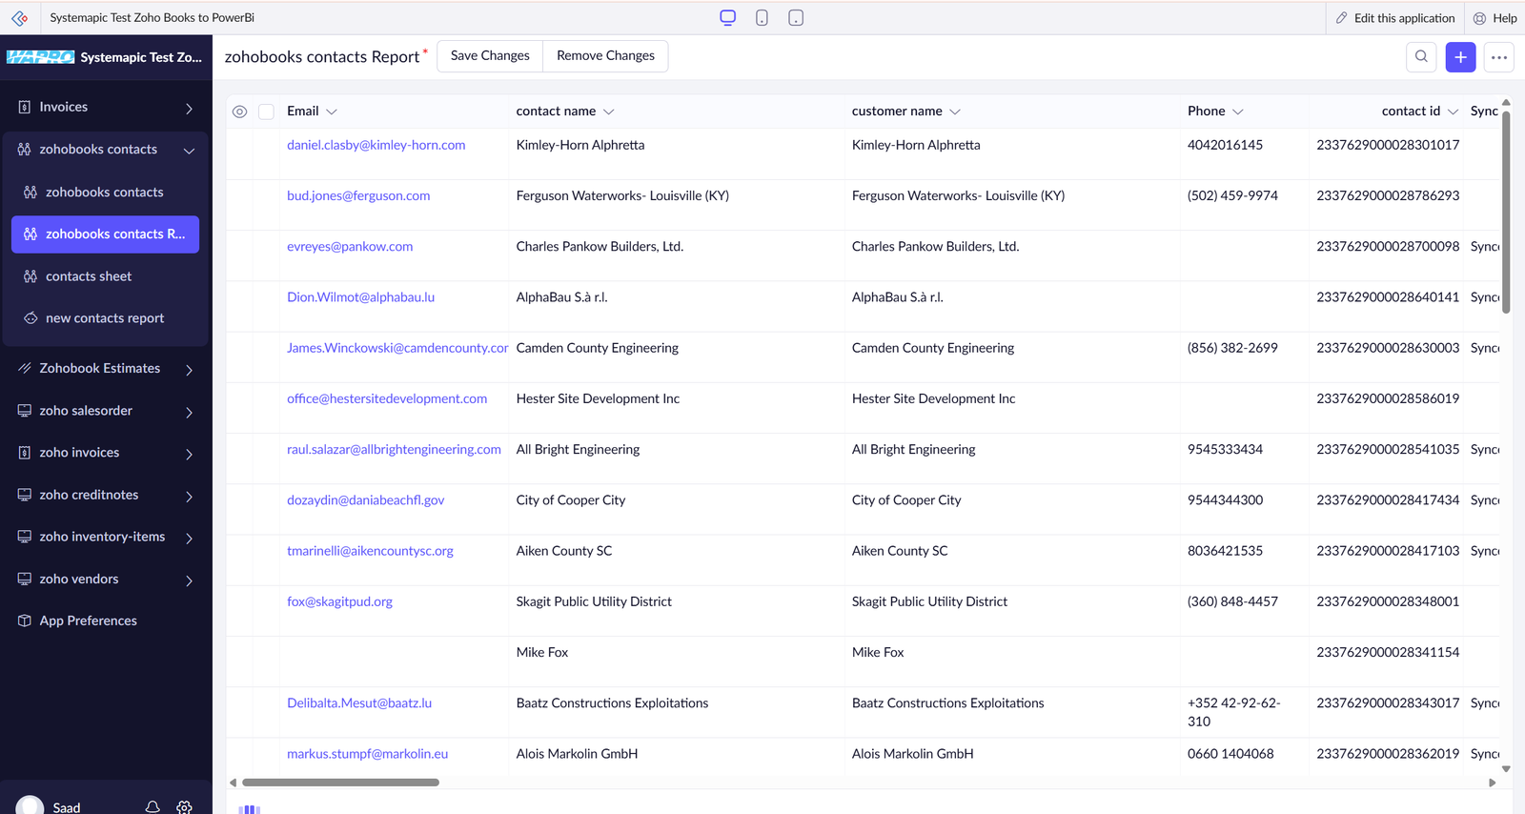Click contact name City of Cooper City
The width and height of the screenshot is (1525, 814).
(571, 500)
